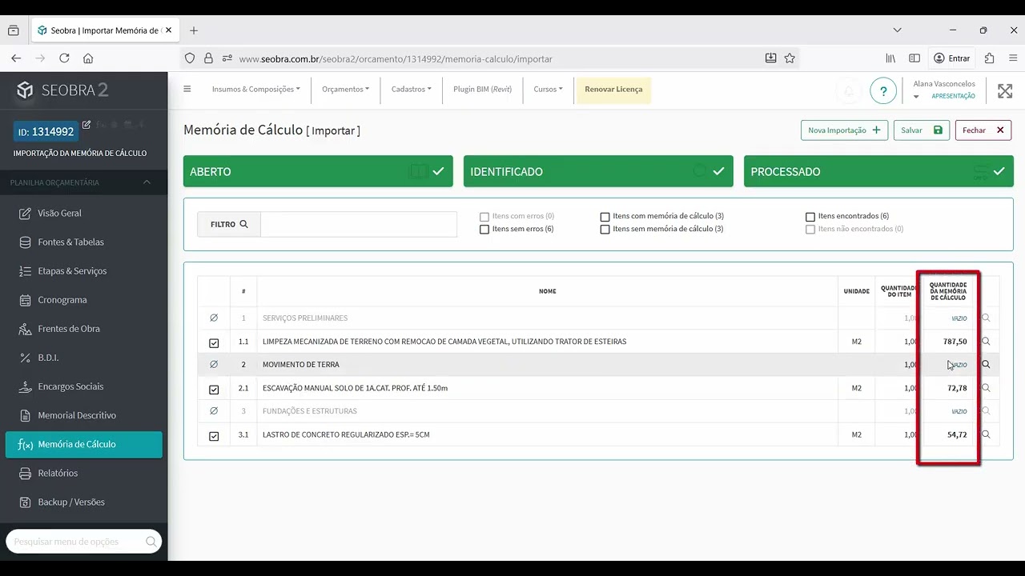Bookmark this page with star icon
This screenshot has width=1025, height=576.
790,58
